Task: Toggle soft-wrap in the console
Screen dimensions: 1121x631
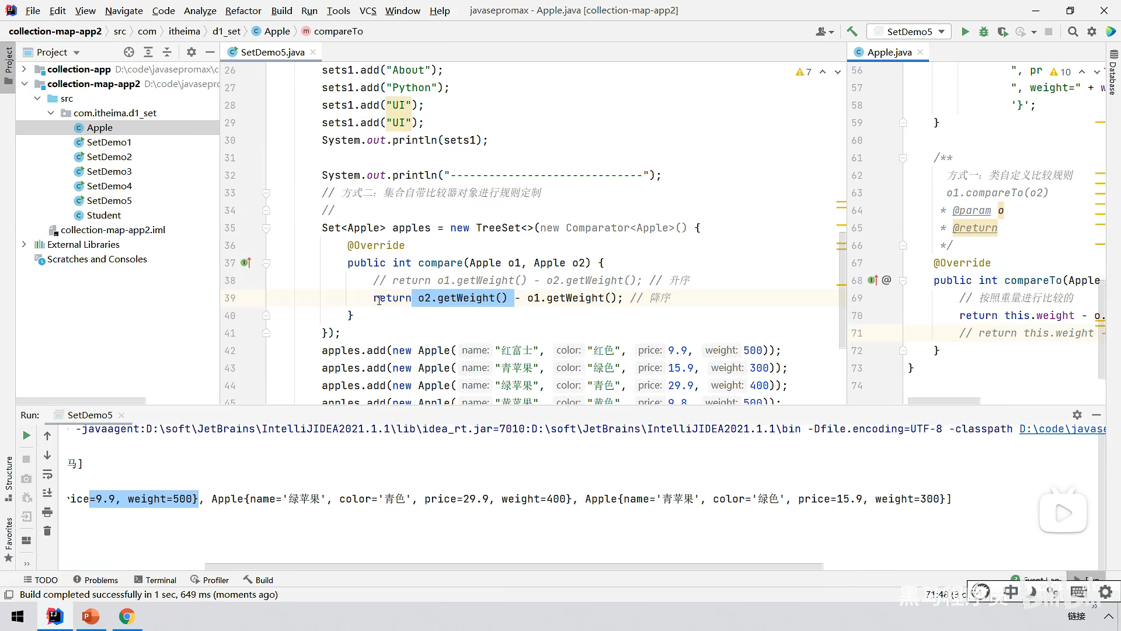Action: (47, 474)
